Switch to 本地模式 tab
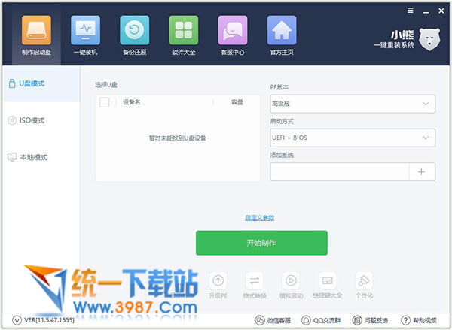The width and height of the screenshot is (452, 330). point(41,157)
